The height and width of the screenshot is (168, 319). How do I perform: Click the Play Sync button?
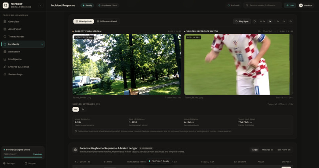click(242, 21)
